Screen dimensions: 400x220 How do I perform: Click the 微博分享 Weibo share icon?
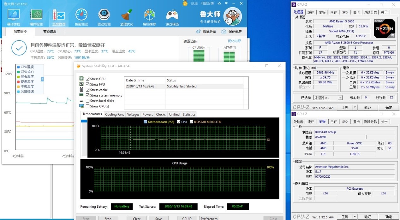pos(198,32)
